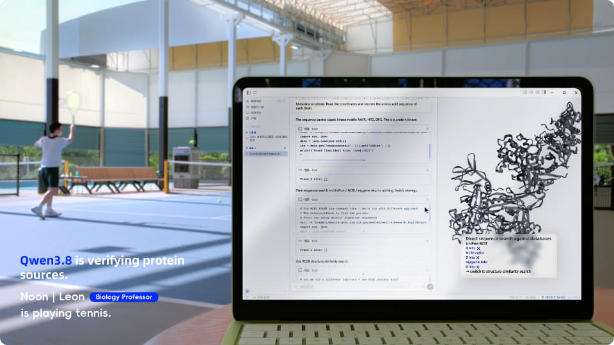Click the send button in chat input
The height and width of the screenshot is (345, 614).
pyautogui.click(x=430, y=287)
